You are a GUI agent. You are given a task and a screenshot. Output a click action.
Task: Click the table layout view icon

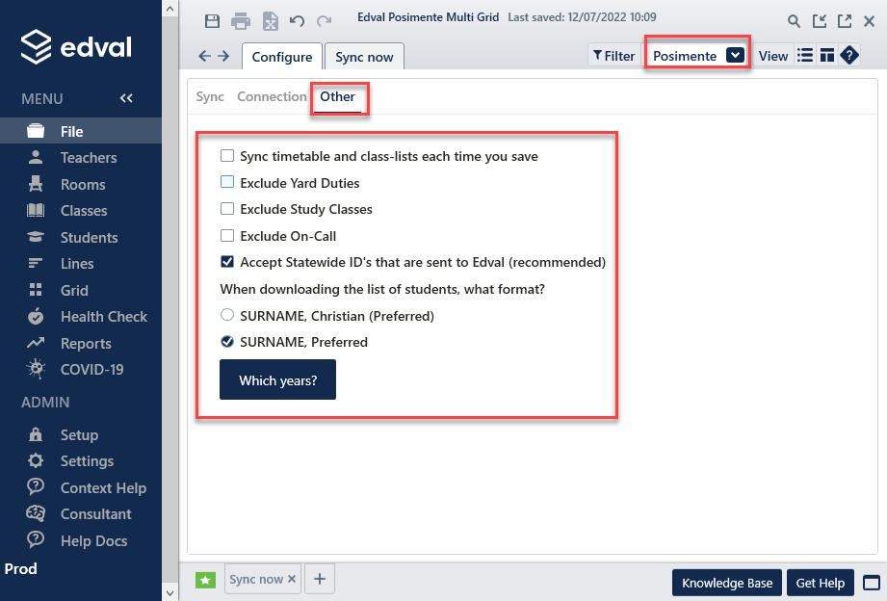pos(827,56)
